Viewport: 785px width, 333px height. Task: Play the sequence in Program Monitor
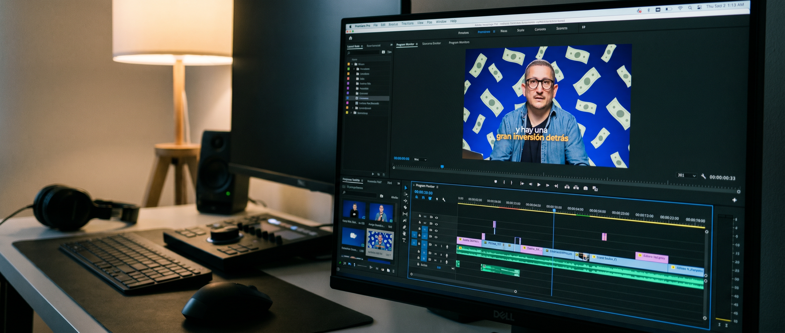tap(539, 185)
